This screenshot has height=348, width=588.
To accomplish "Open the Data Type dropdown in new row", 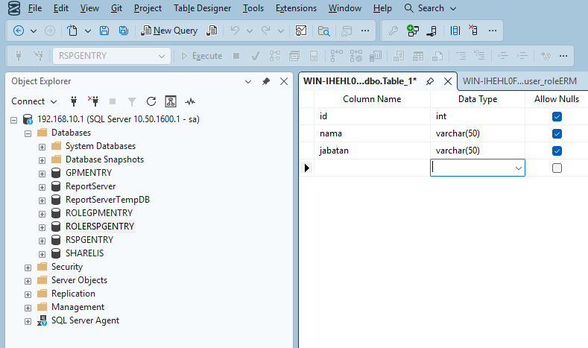I will click(519, 168).
